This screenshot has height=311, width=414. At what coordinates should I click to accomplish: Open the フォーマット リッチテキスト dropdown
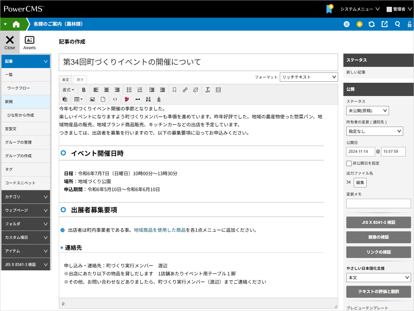(x=309, y=77)
